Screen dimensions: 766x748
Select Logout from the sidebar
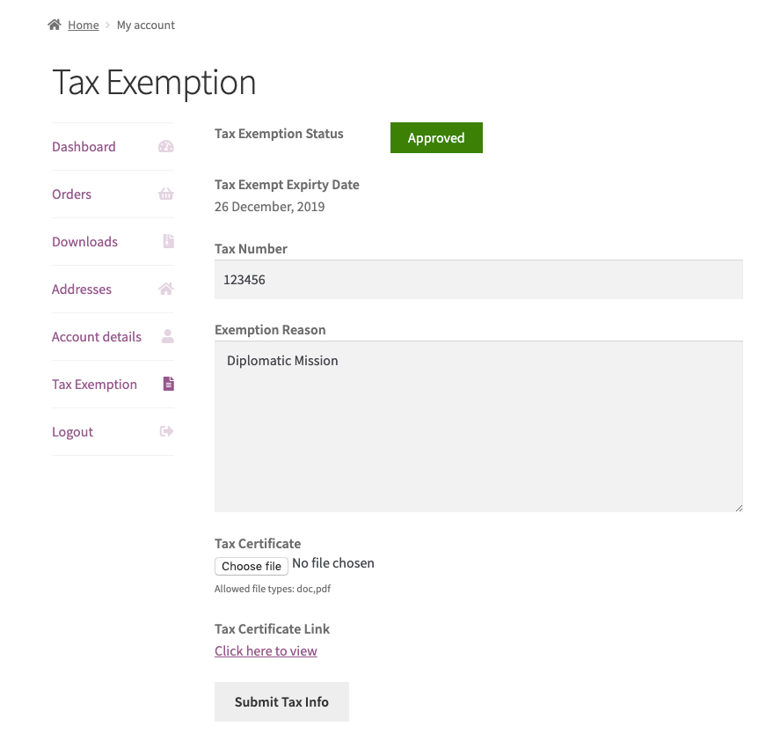click(x=72, y=432)
